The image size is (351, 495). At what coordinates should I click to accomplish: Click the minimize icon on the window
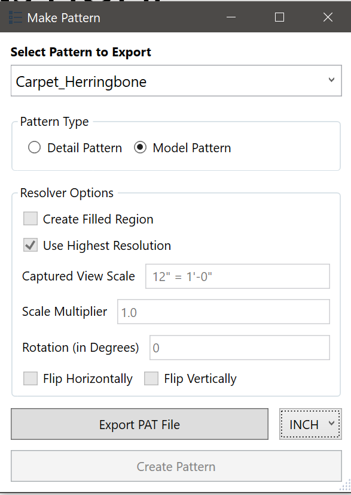(231, 17)
